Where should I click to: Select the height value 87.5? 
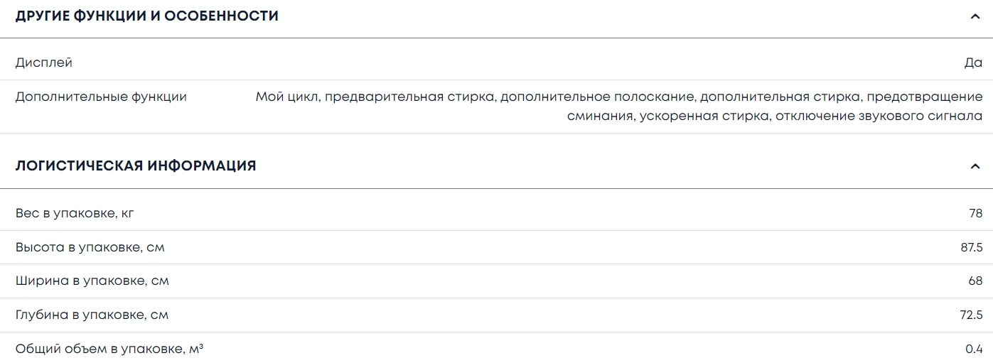(971, 247)
